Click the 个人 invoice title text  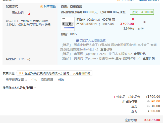click(x=34, y=80)
